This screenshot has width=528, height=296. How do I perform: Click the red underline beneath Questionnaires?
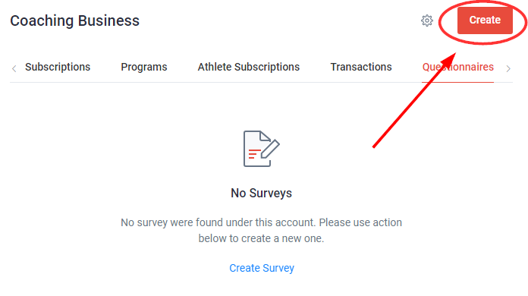tap(458, 82)
